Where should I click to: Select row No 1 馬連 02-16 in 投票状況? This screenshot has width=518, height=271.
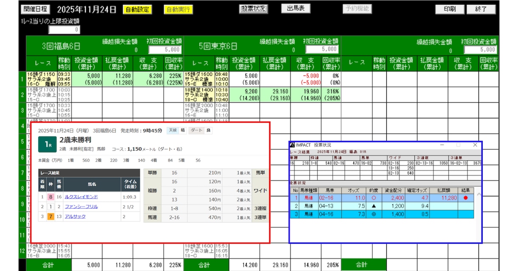[381, 198]
